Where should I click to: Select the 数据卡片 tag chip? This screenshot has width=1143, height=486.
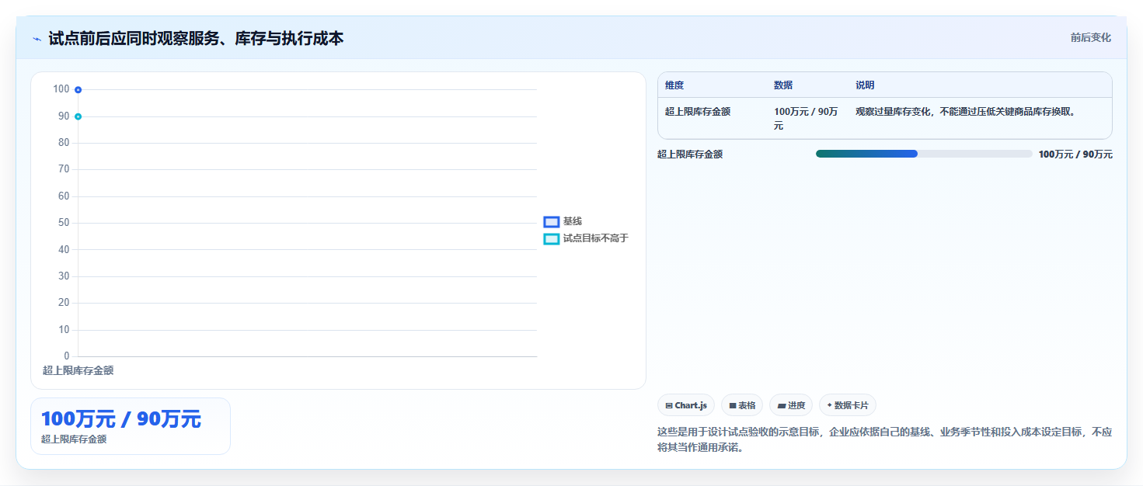pos(848,405)
